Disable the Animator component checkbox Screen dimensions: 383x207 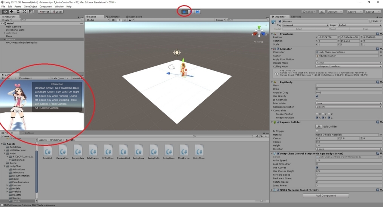point(278,49)
